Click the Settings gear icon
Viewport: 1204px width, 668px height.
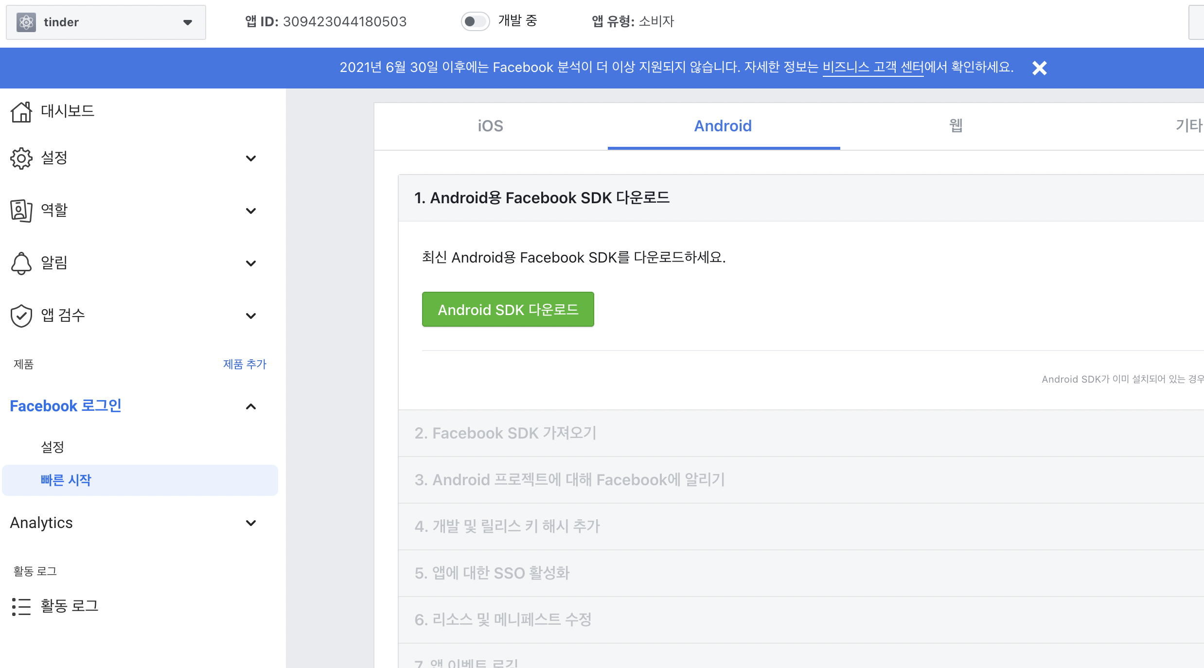pos(21,158)
